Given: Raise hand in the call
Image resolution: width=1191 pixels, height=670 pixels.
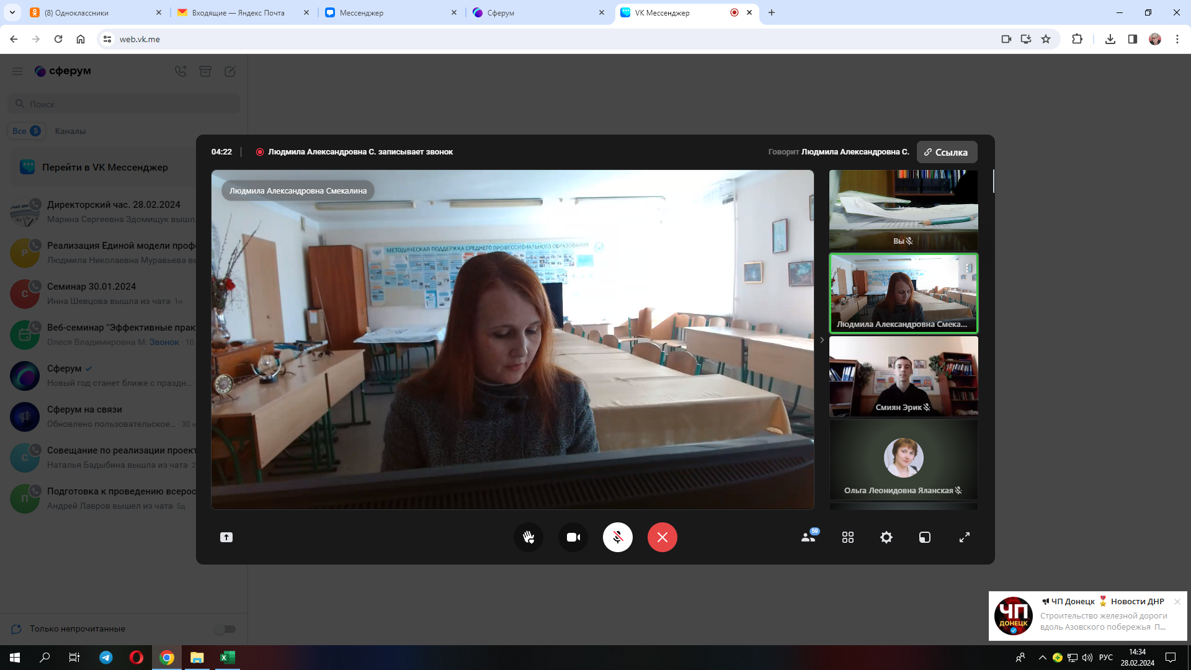Looking at the screenshot, I should (x=529, y=537).
